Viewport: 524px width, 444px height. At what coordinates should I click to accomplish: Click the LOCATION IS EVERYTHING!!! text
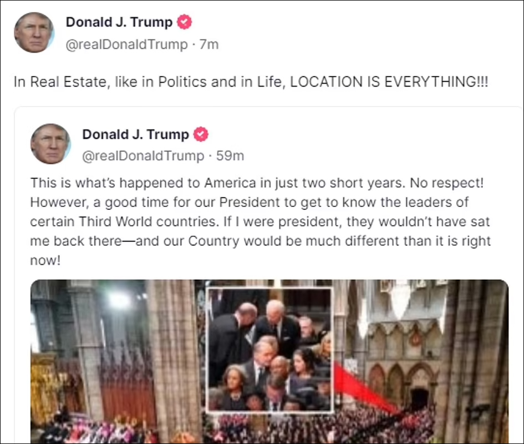click(389, 82)
